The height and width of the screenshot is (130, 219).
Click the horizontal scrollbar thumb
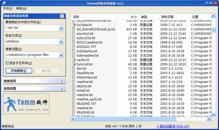coord(125,119)
